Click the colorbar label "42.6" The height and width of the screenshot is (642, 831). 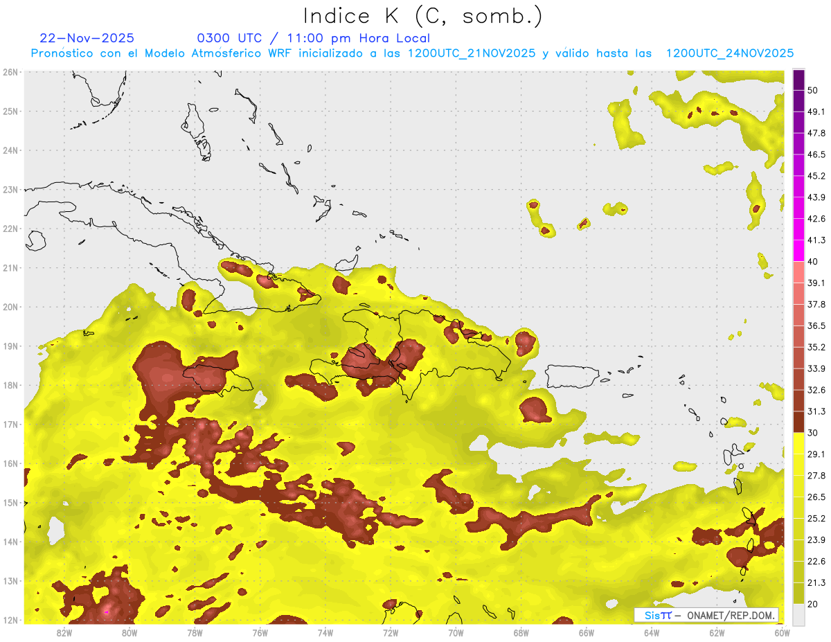pyautogui.click(x=816, y=219)
